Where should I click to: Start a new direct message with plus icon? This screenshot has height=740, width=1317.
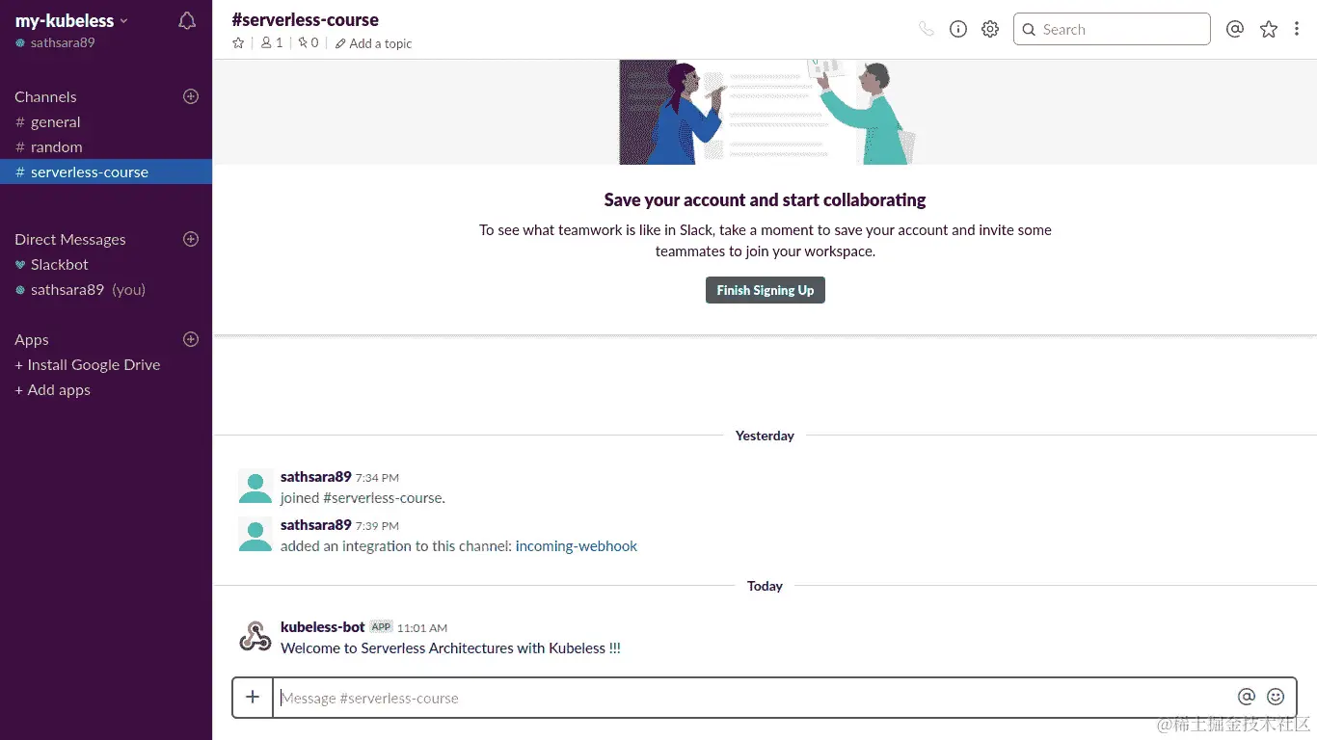click(x=191, y=239)
